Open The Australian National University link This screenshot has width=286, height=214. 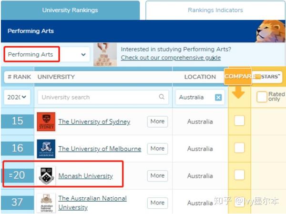(x=92, y=203)
